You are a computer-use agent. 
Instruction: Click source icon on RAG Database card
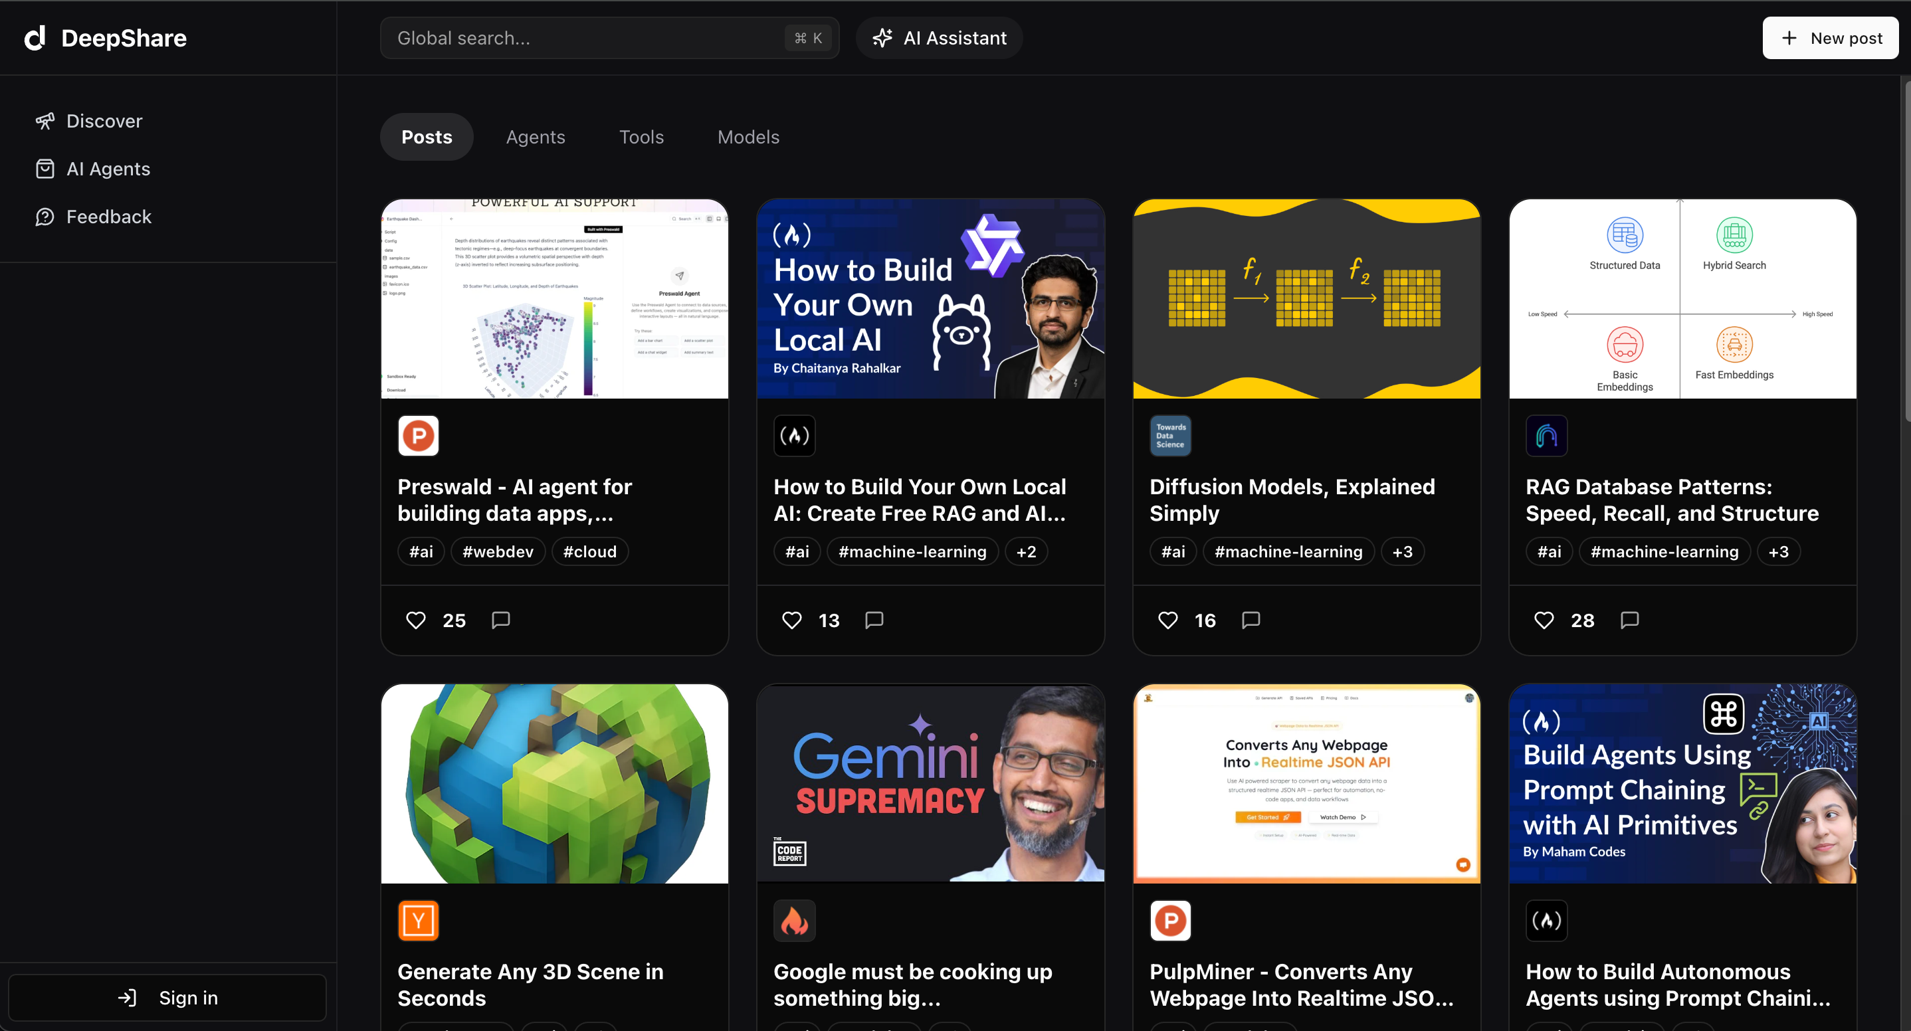click(x=1547, y=435)
